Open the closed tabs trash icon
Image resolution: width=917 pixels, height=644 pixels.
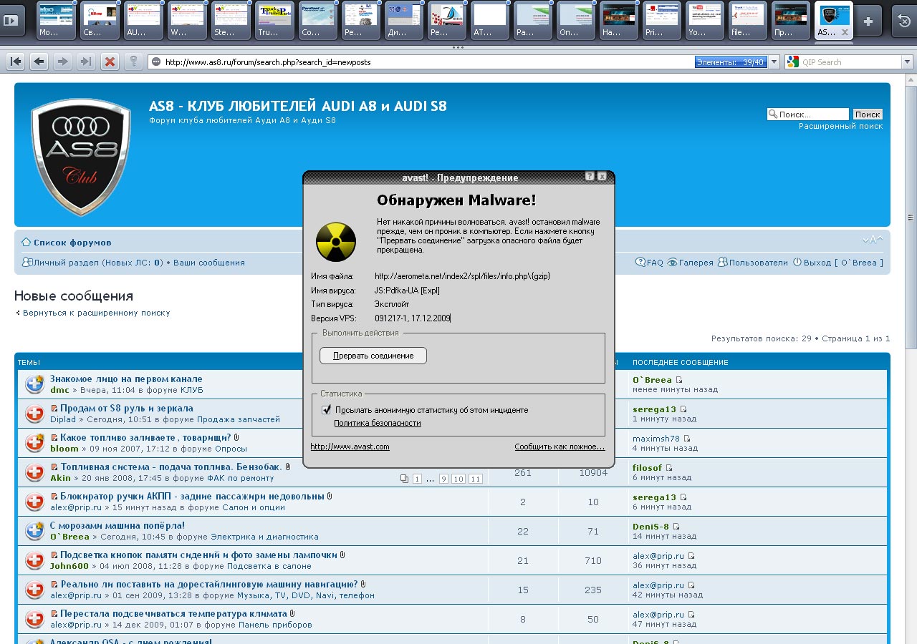point(904,21)
